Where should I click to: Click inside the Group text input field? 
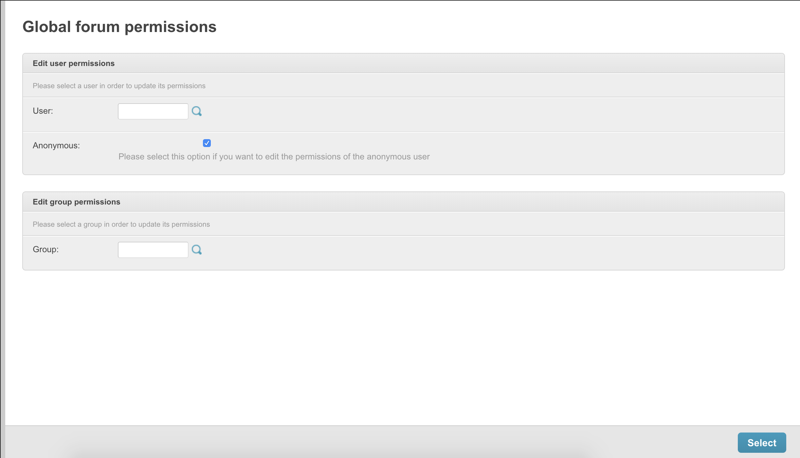click(153, 250)
